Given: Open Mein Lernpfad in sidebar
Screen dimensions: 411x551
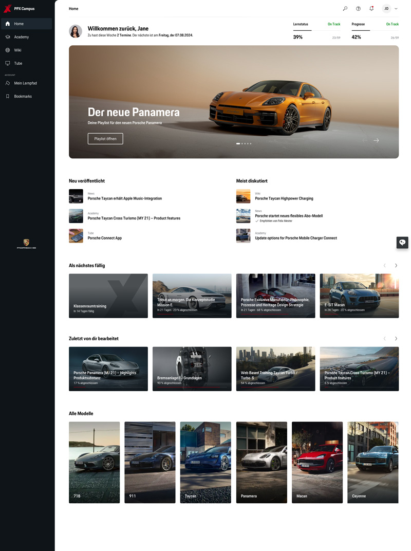Looking at the screenshot, I should pos(25,83).
